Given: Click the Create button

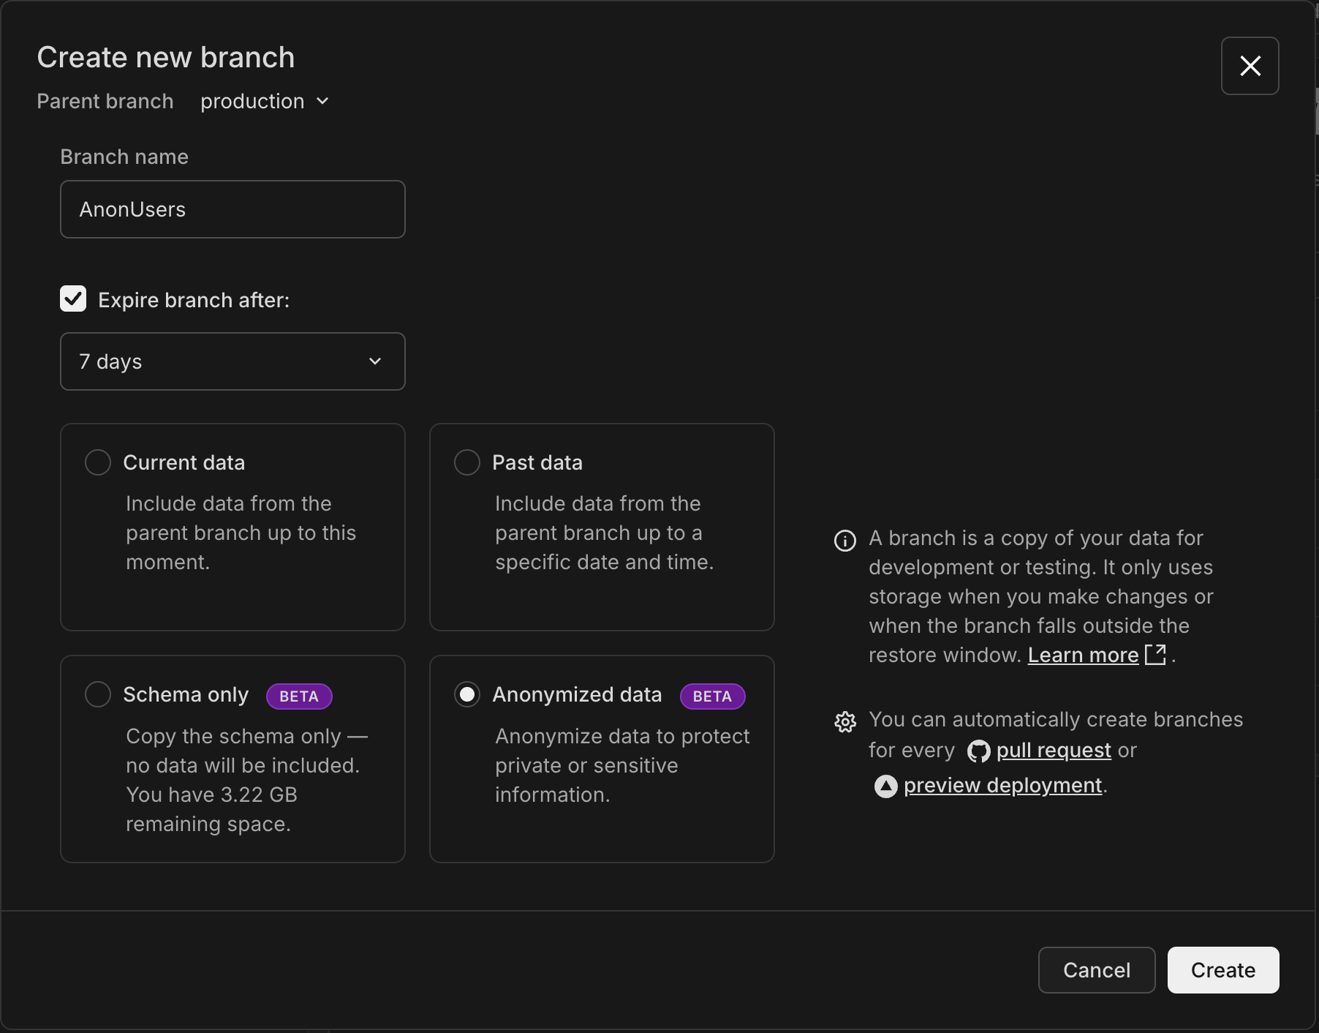Looking at the screenshot, I should click(x=1222, y=970).
